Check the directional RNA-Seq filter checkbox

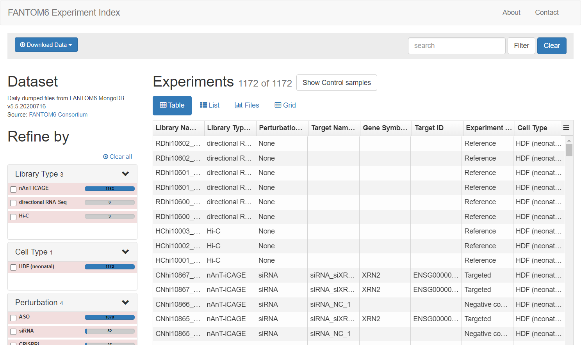coord(13,203)
